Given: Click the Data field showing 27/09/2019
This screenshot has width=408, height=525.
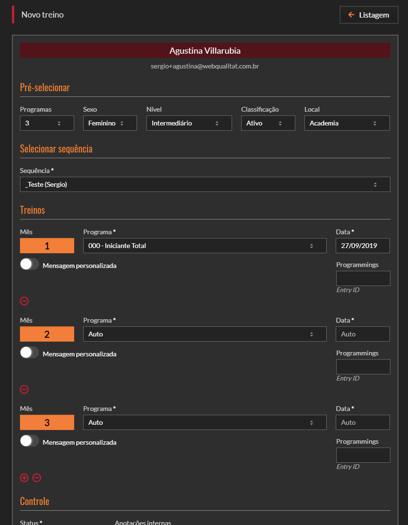Looking at the screenshot, I should click(363, 246).
